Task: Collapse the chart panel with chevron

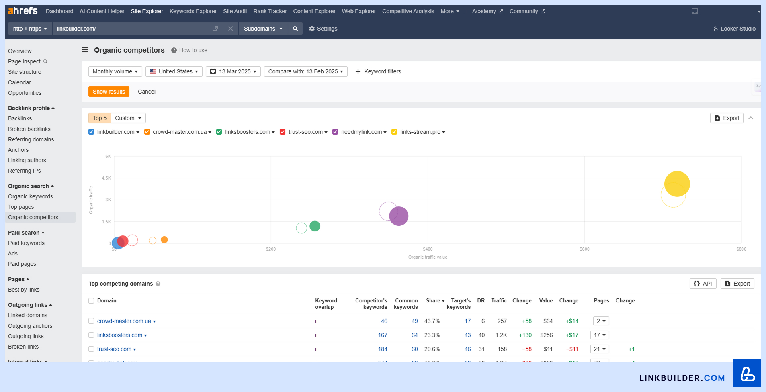Action: pyautogui.click(x=751, y=118)
